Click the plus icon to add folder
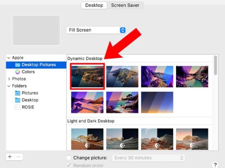The image size is (225, 168). pyautogui.click(x=10, y=157)
